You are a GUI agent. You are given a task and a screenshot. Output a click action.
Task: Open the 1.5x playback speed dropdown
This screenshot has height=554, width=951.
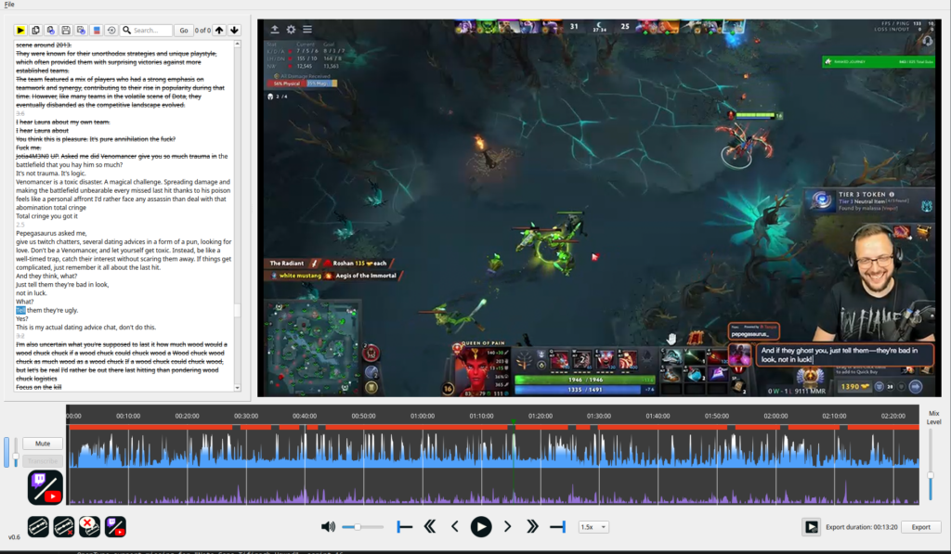click(593, 527)
